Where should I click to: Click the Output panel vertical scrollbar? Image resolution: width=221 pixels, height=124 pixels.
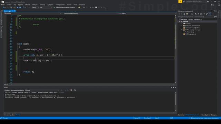(x=175, y=101)
